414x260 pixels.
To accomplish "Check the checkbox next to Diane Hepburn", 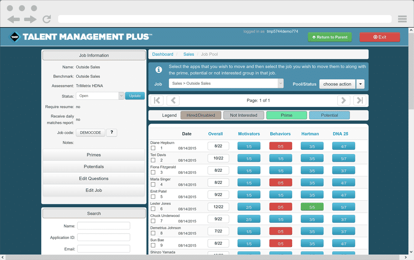I will (x=154, y=147).
